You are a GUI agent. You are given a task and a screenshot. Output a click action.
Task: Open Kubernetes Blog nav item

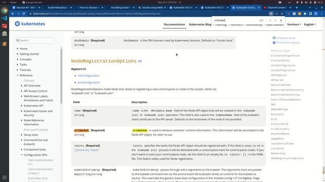200,24
